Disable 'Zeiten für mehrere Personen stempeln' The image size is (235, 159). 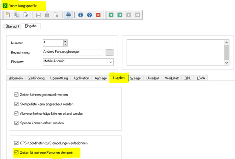pyautogui.click(x=16, y=153)
